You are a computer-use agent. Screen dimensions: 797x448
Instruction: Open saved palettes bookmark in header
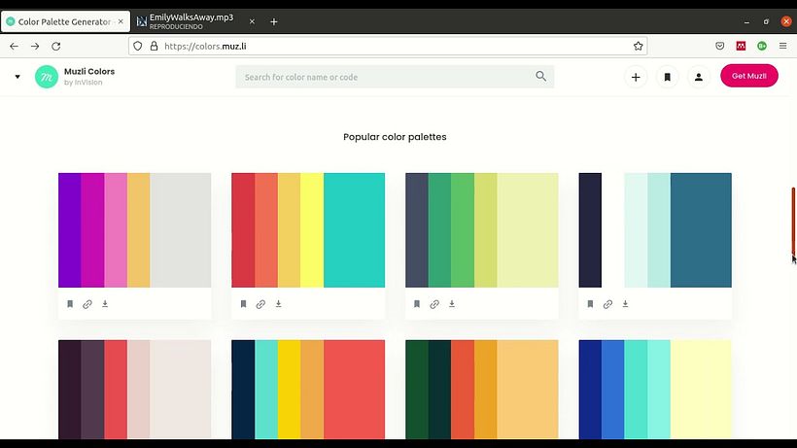click(668, 77)
